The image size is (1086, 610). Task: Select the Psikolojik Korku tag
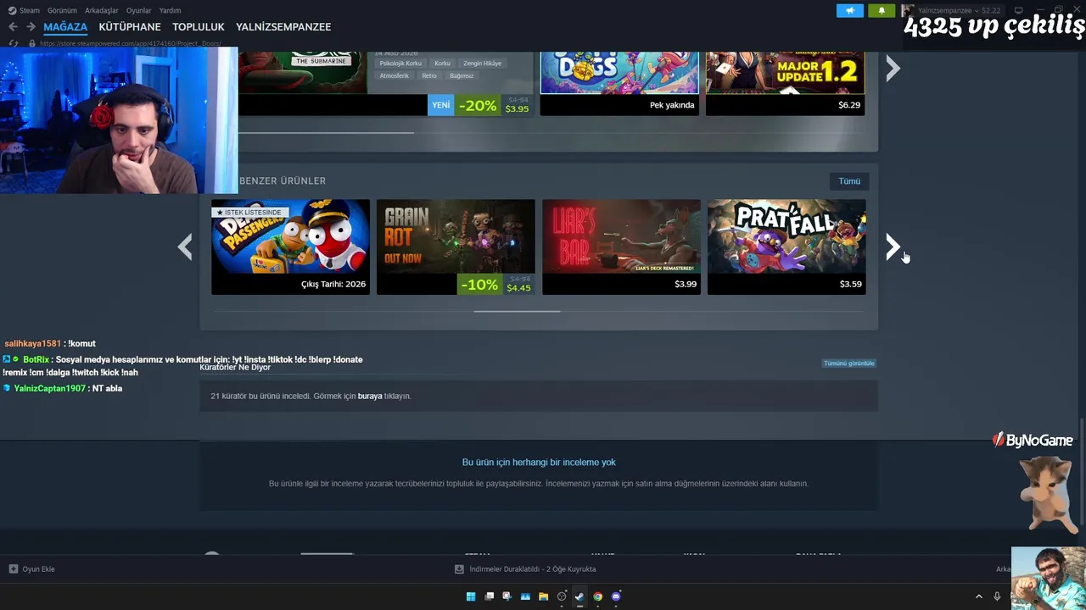pyautogui.click(x=400, y=64)
